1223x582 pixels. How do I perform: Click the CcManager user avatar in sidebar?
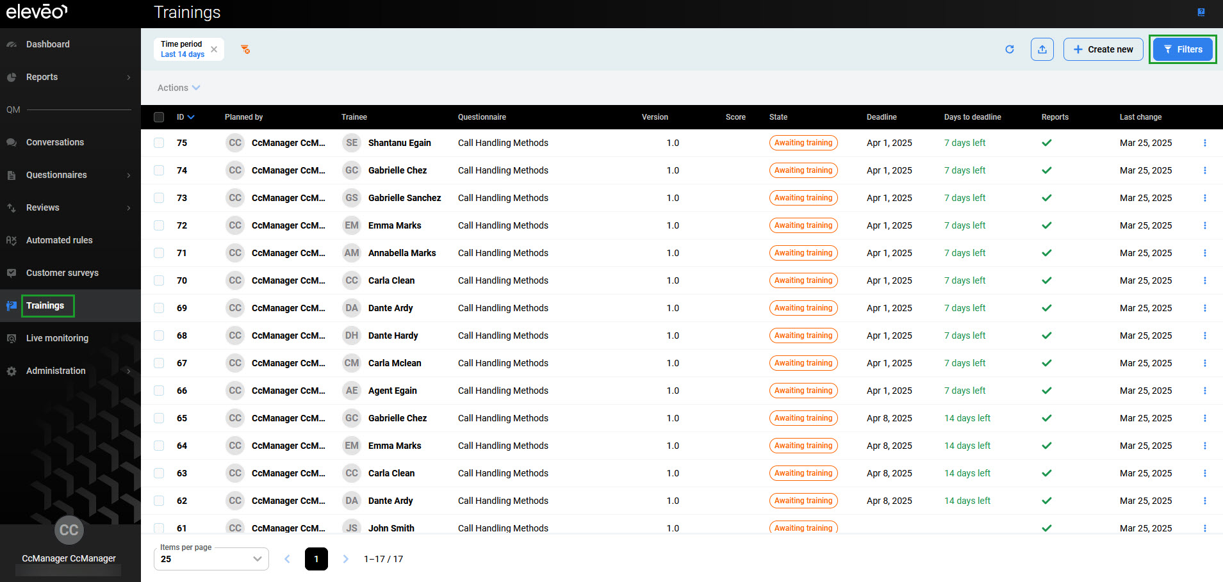[x=69, y=530]
